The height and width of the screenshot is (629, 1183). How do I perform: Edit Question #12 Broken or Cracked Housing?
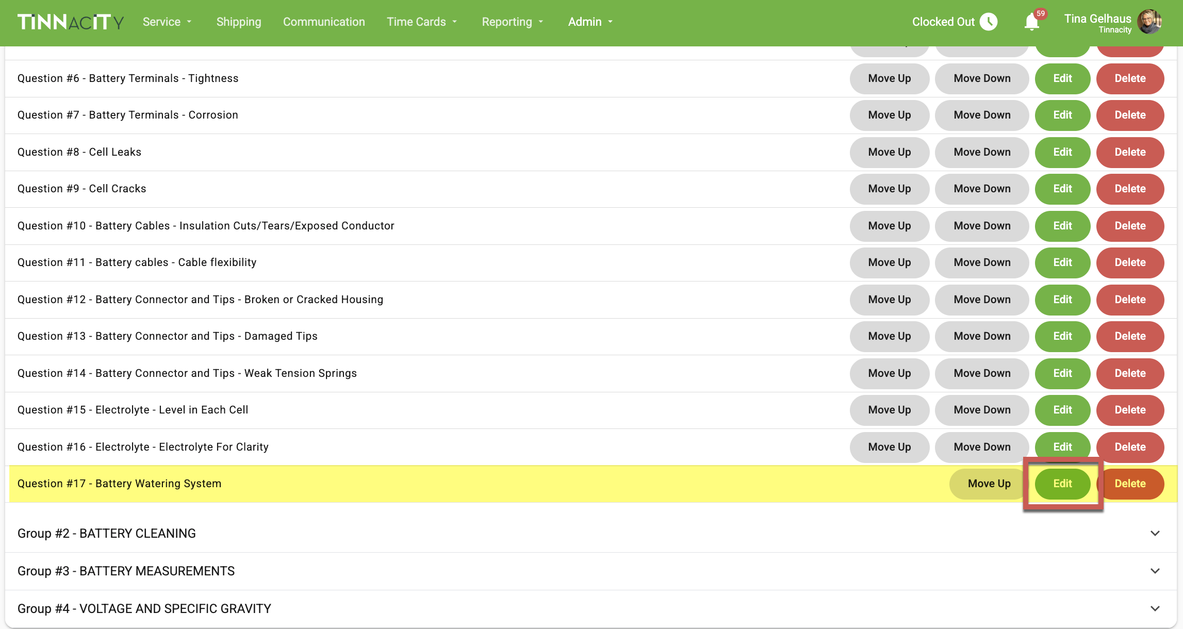[x=1062, y=300]
